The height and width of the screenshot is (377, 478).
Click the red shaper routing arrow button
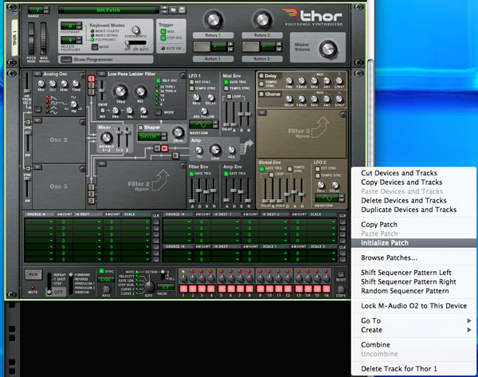[x=164, y=148]
